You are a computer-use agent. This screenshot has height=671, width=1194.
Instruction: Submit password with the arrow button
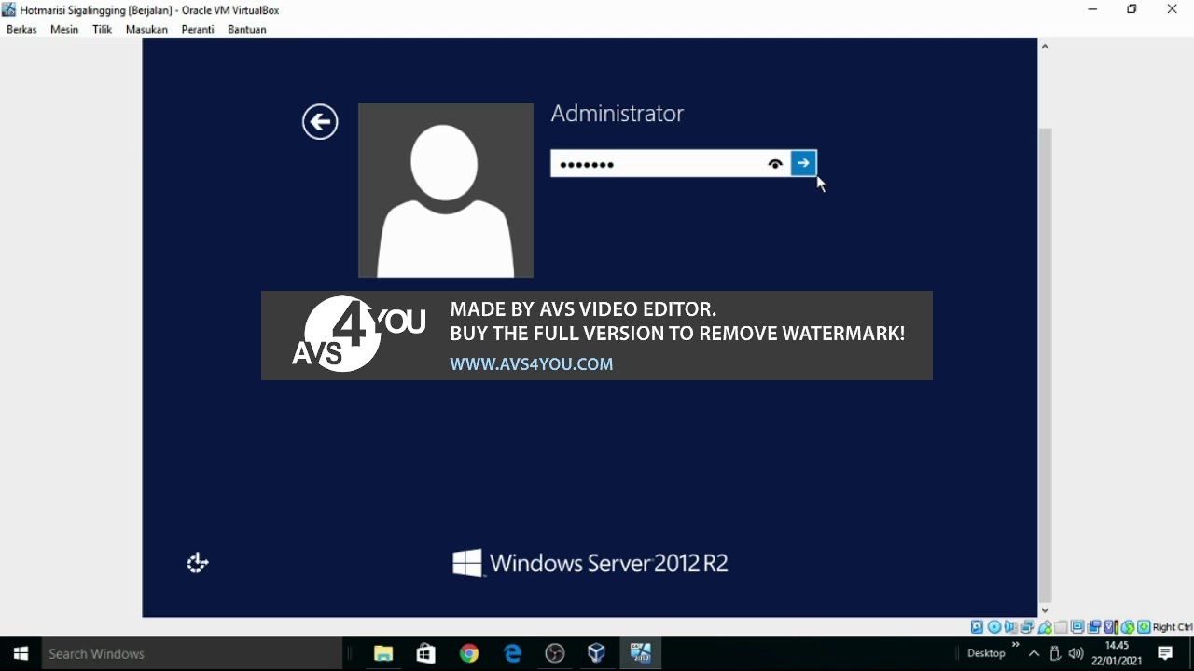click(803, 163)
